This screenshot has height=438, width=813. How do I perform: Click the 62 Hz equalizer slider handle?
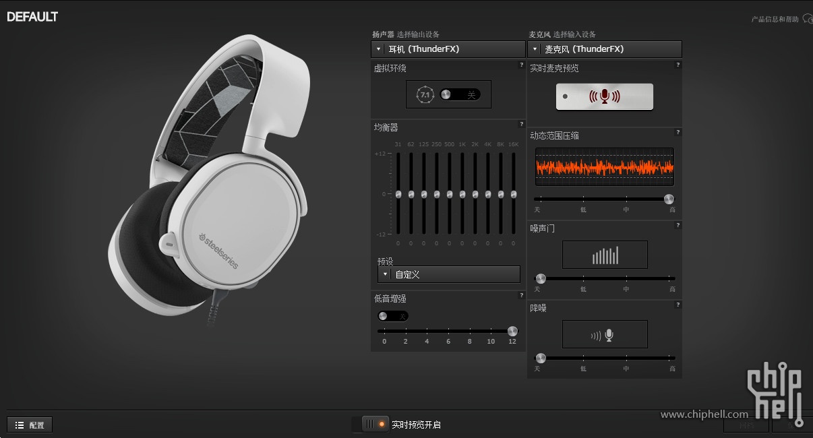(411, 194)
